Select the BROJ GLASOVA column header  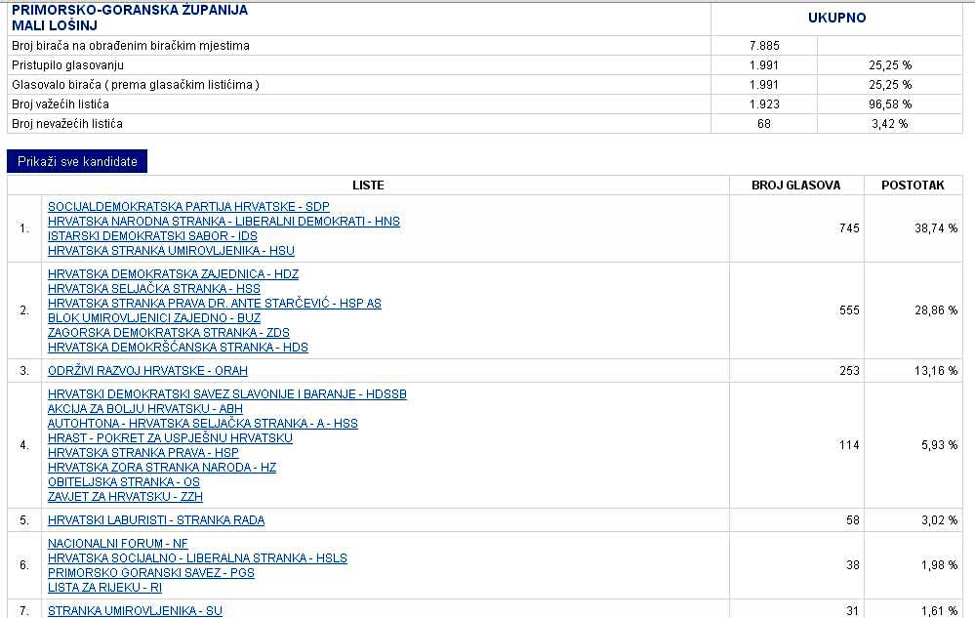coord(796,185)
